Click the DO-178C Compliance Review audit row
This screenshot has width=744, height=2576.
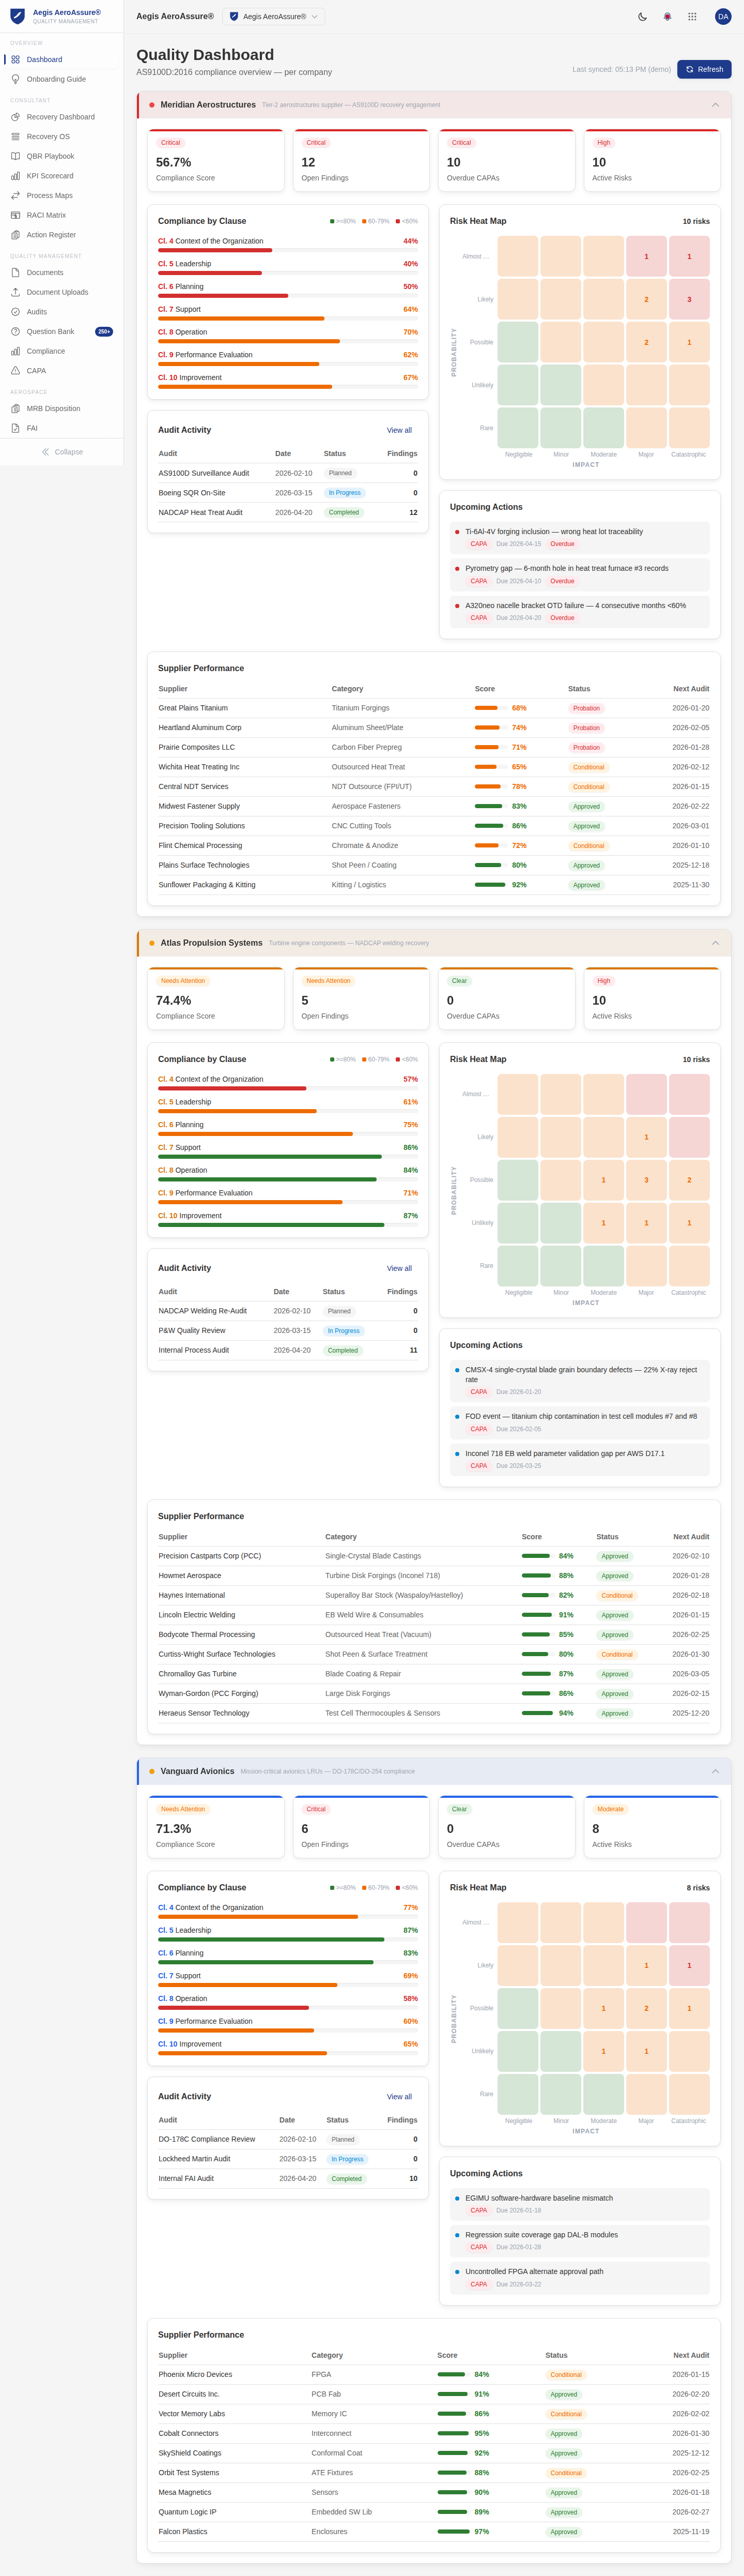[288, 2139]
